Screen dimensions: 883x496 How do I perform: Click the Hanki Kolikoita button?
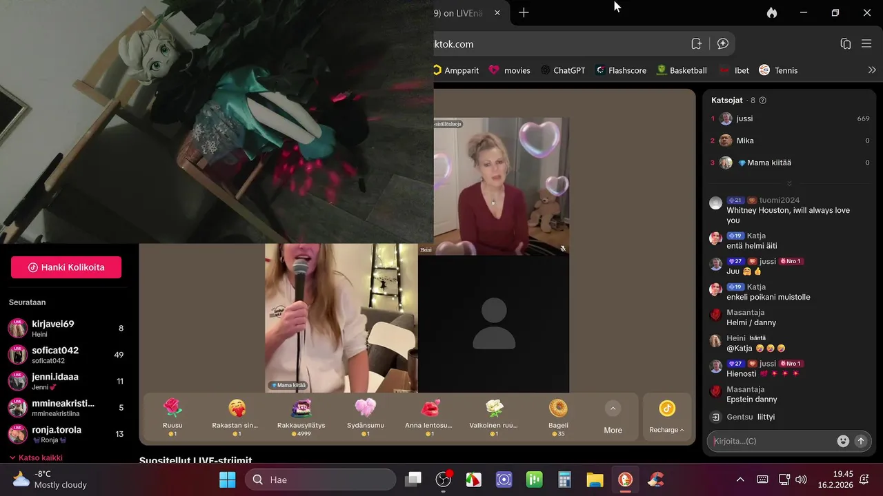[66, 267]
